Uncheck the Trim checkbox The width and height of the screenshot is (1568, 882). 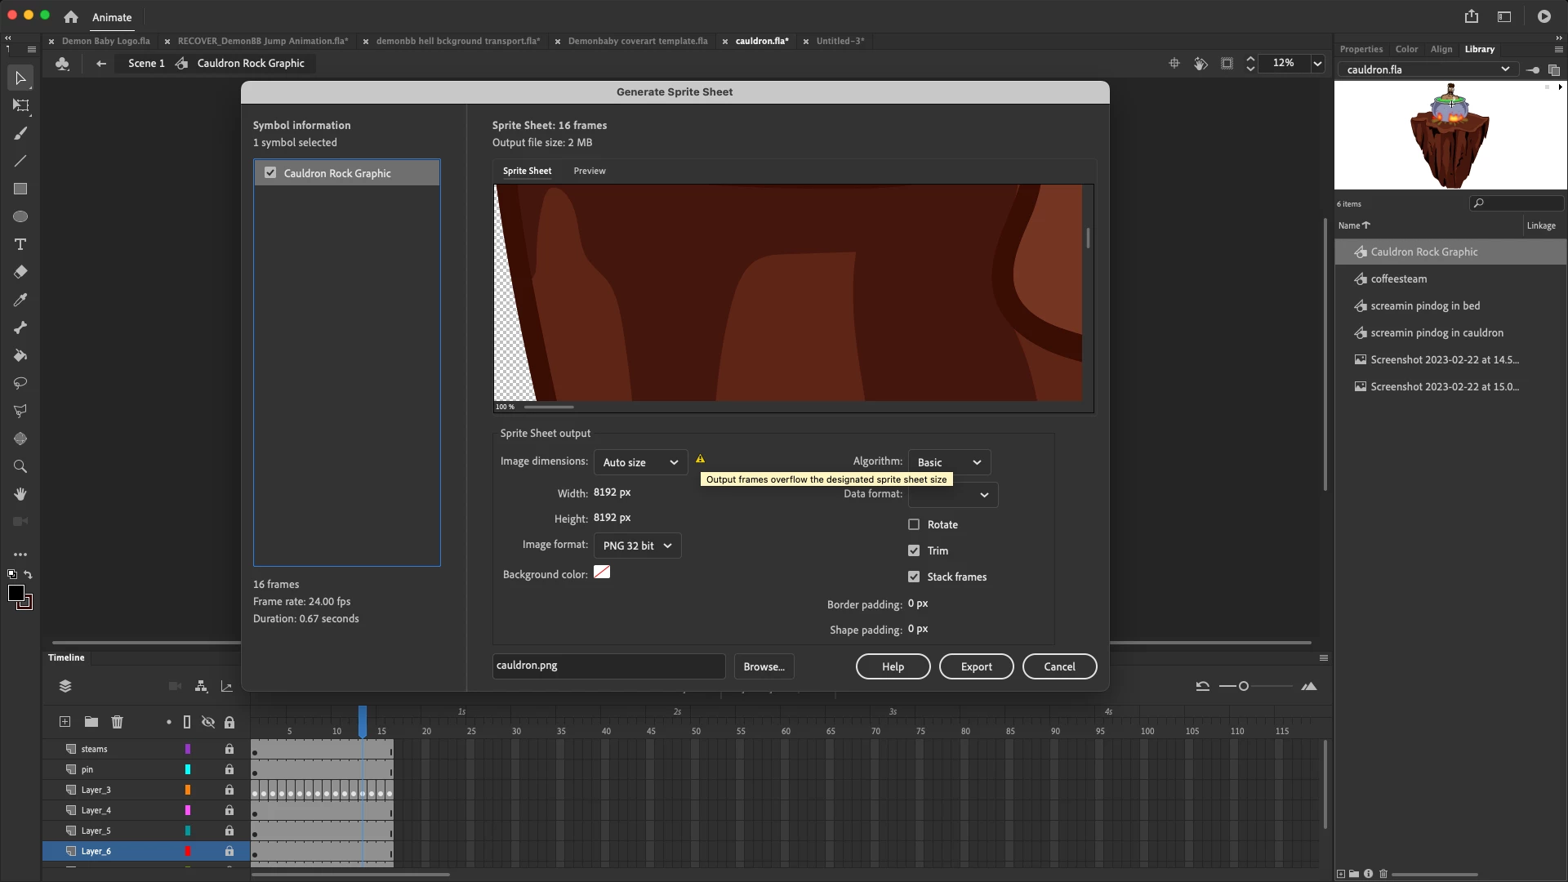click(914, 550)
